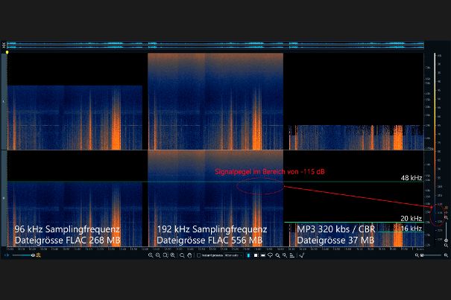
Task: Select the Grab hand tool
Action: coord(190,255)
